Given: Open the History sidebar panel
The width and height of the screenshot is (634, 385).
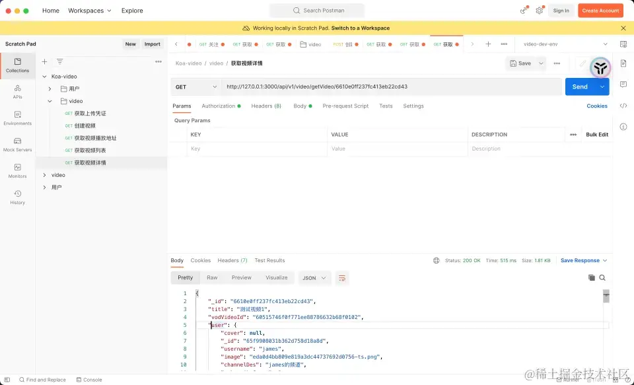Looking at the screenshot, I should 17,197.
